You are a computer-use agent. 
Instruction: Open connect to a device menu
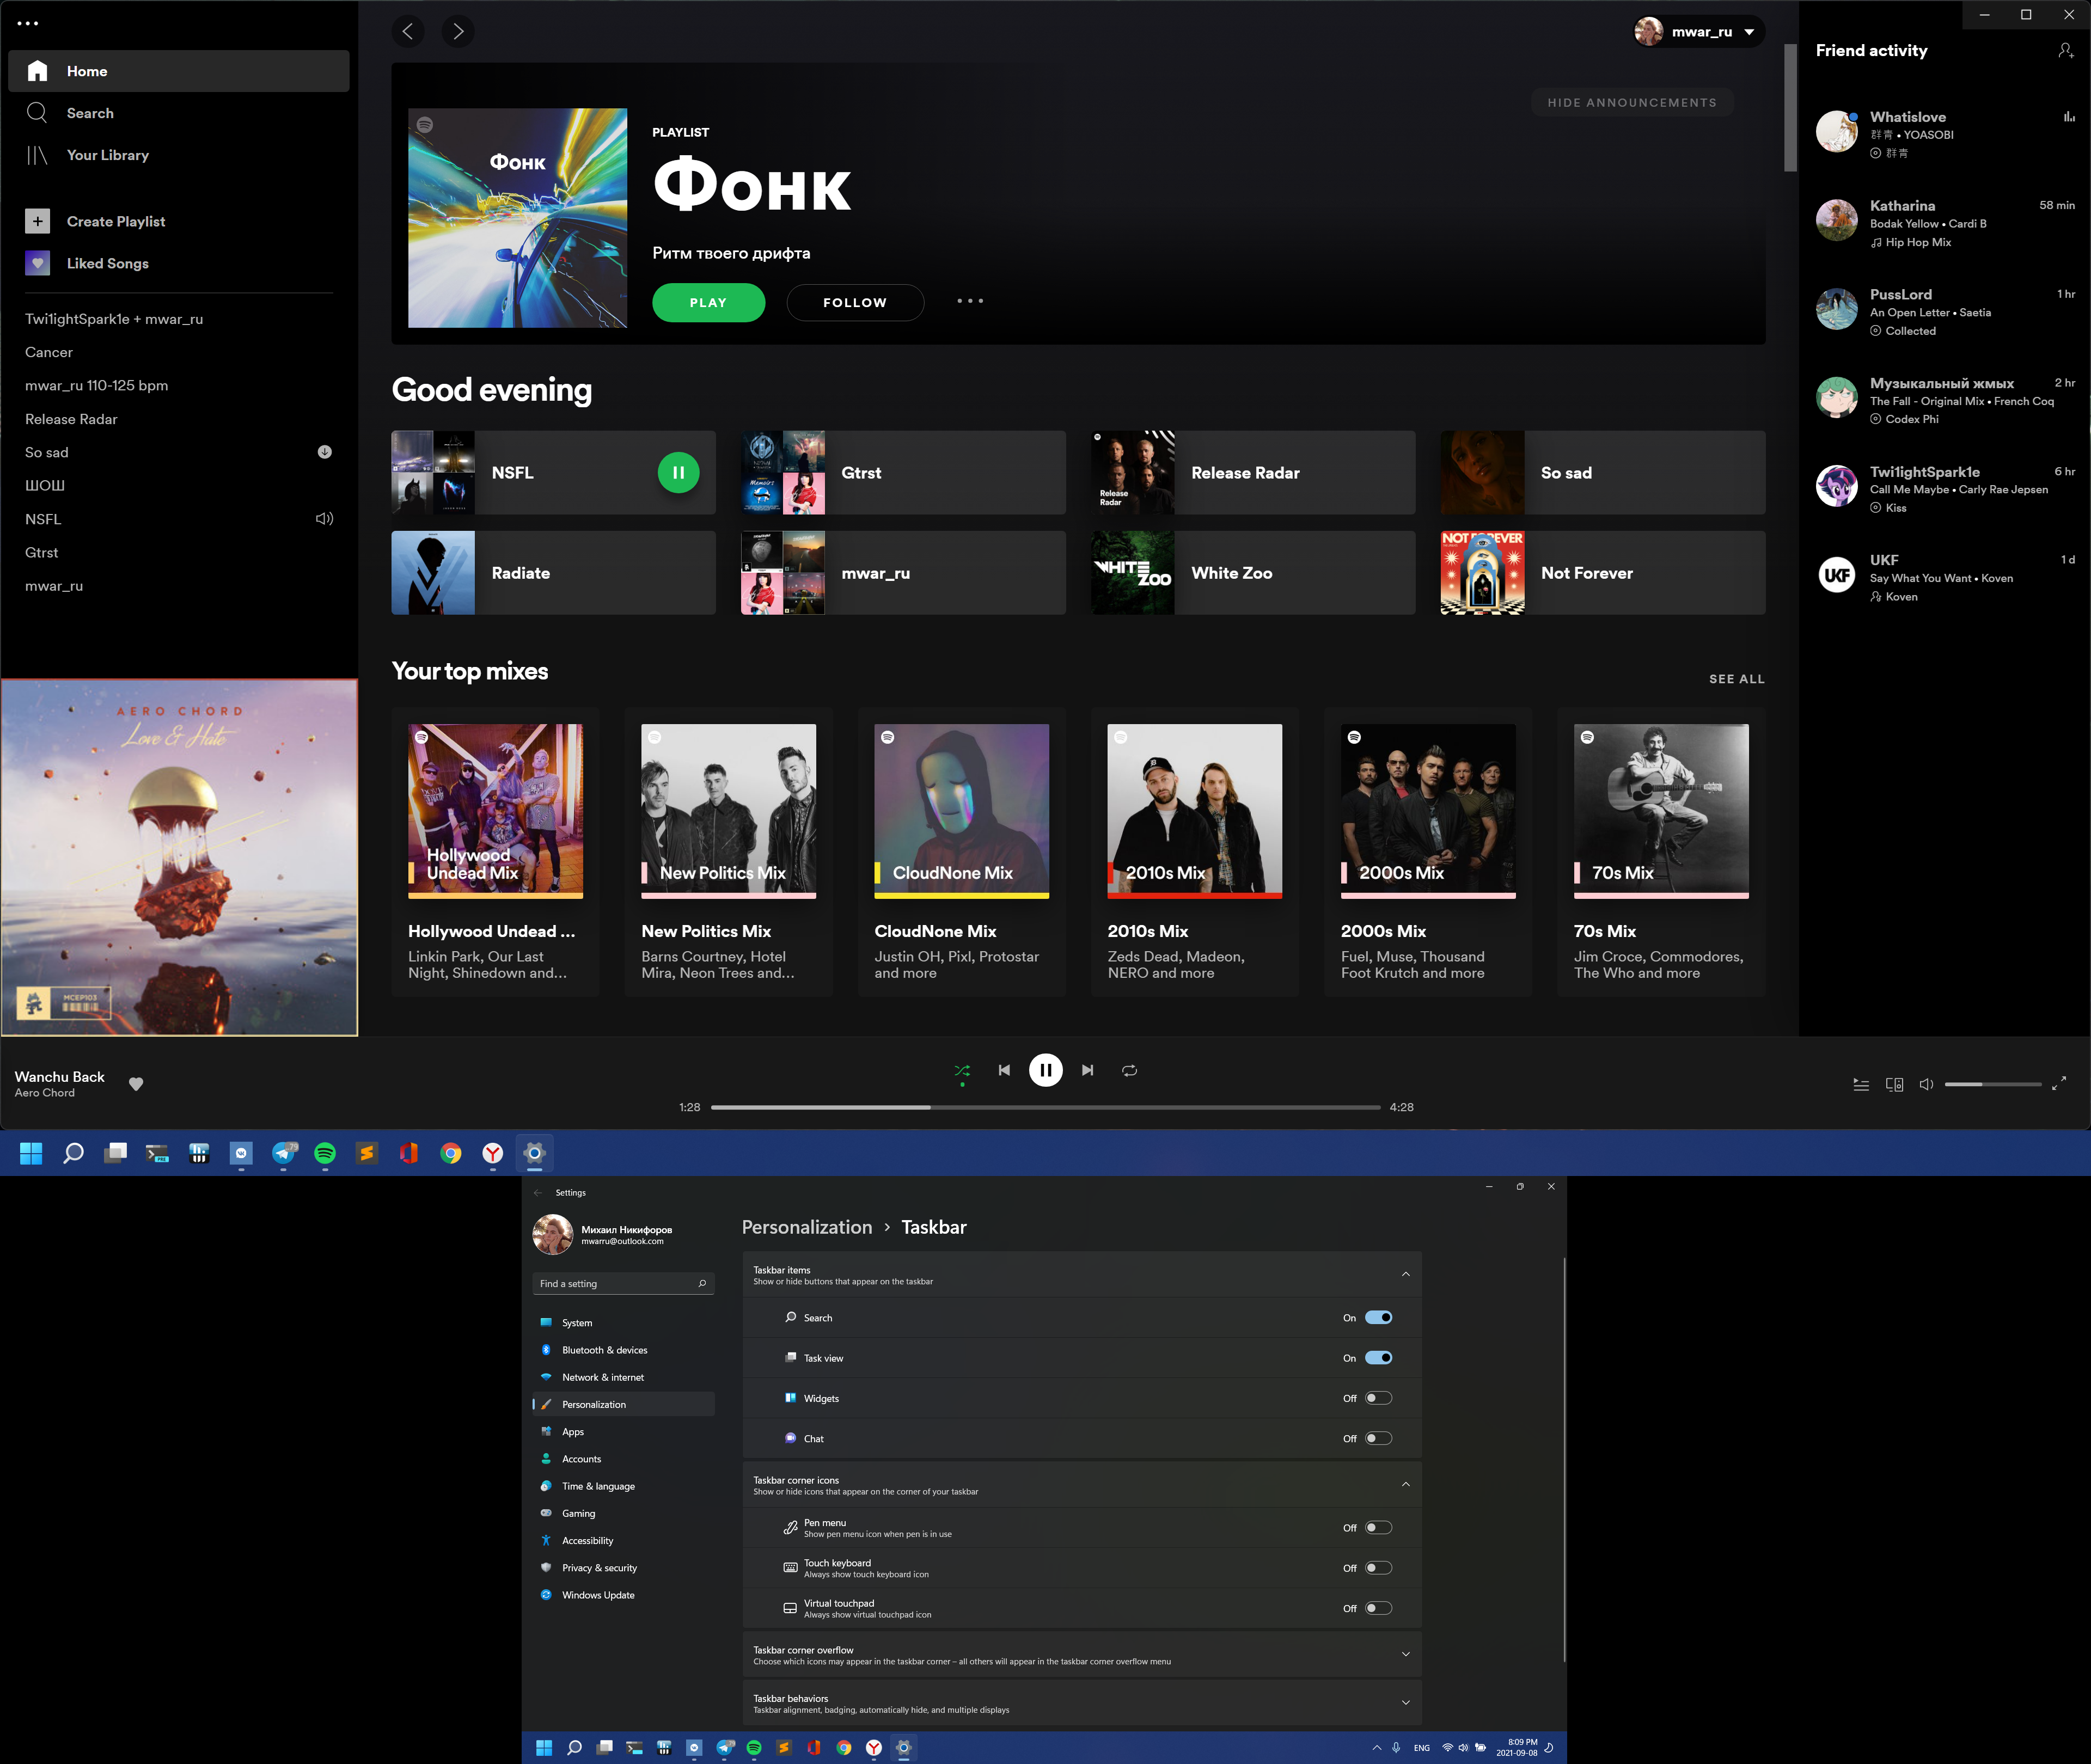point(1894,1084)
